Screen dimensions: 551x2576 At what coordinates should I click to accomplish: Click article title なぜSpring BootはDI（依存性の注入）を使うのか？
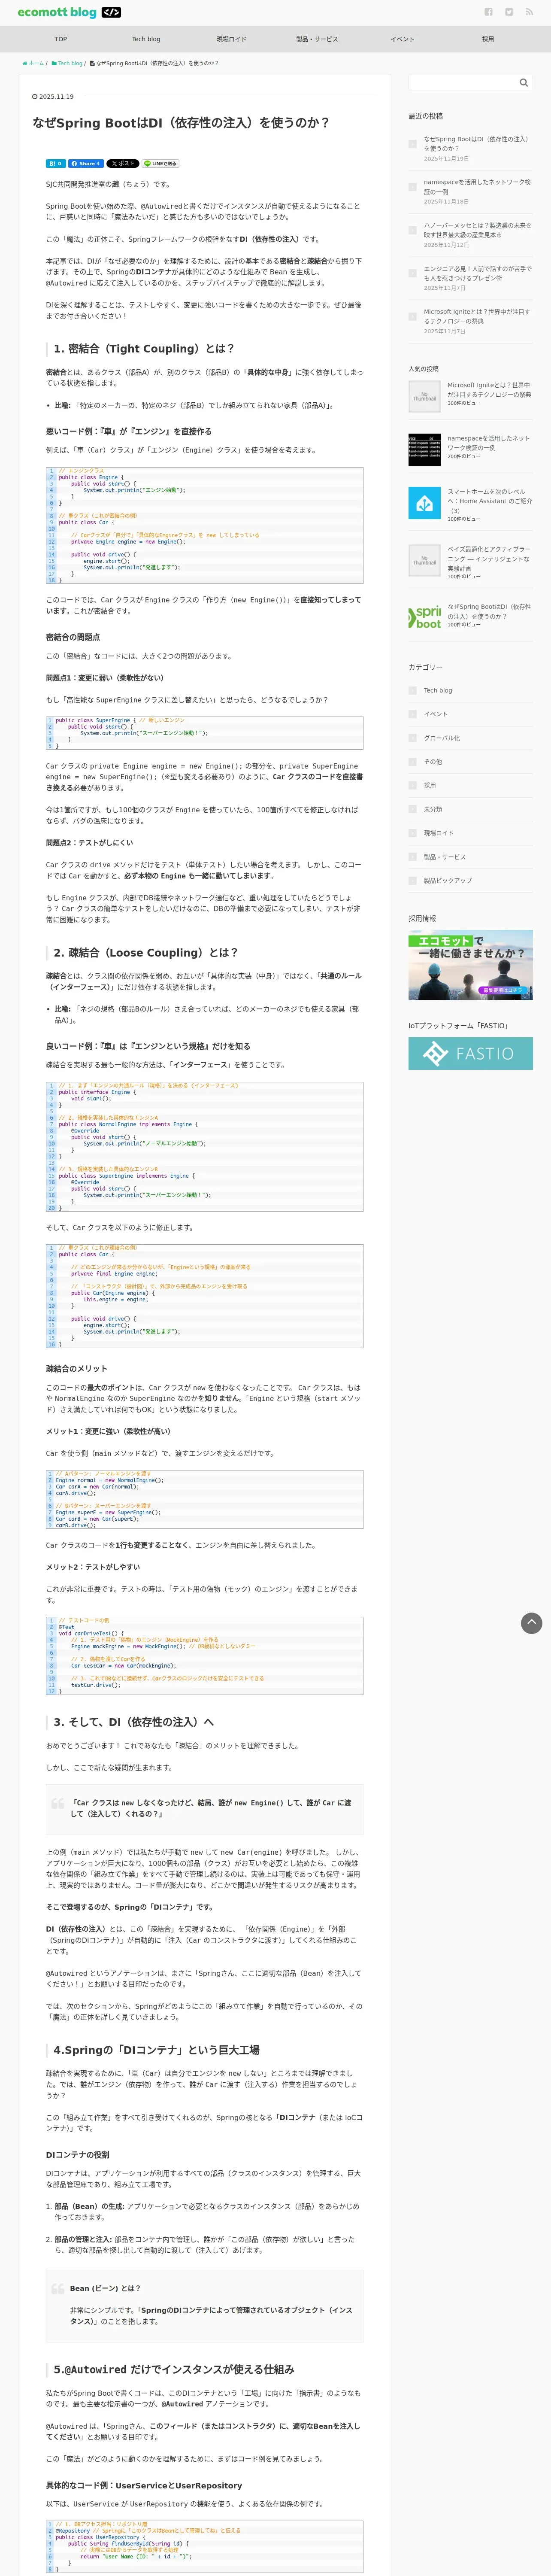[181, 123]
